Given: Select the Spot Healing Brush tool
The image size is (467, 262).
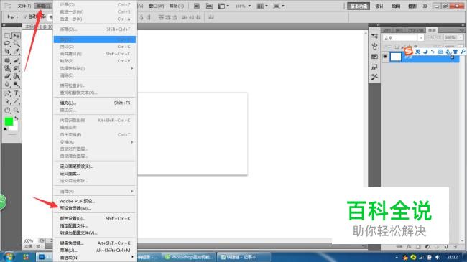Looking at the screenshot, I should tap(7, 60).
